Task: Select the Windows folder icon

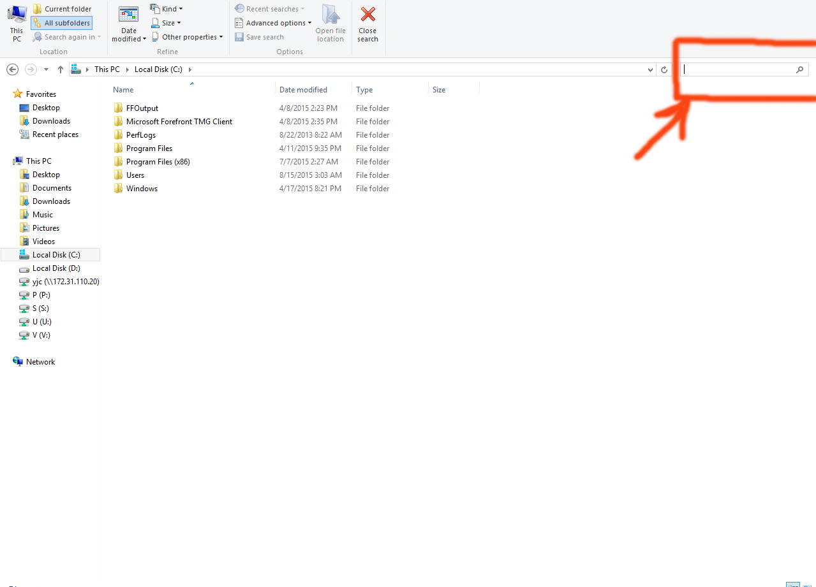Action: click(x=118, y=189)
